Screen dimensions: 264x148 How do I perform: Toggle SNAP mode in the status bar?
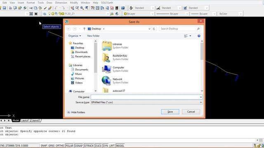(x=44, y=146)
